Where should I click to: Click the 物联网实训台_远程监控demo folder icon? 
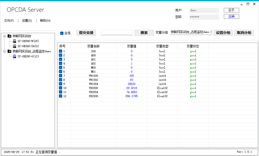point(10,51)
